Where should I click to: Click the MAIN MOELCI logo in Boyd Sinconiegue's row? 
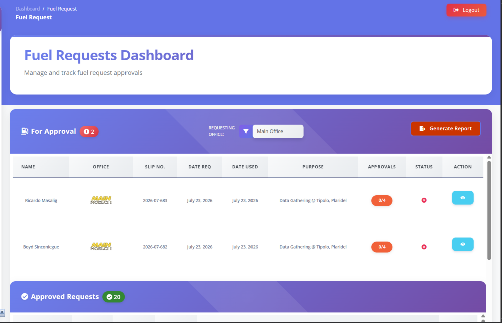(101, 247)
